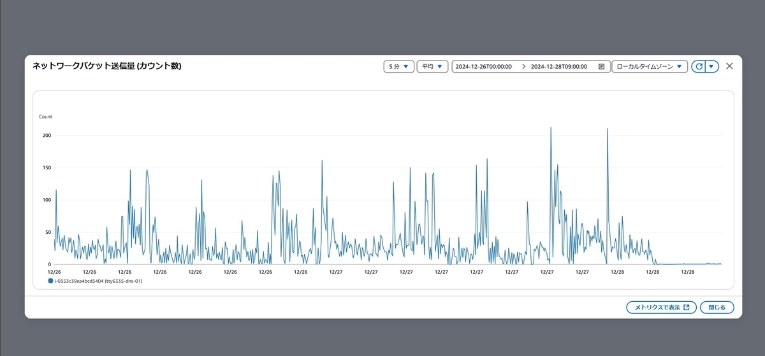The width and height of the screenshot is (765, 356).
Task: Click the start time 2024-12-26T00:00:00 field
Action: pos(484,66)
